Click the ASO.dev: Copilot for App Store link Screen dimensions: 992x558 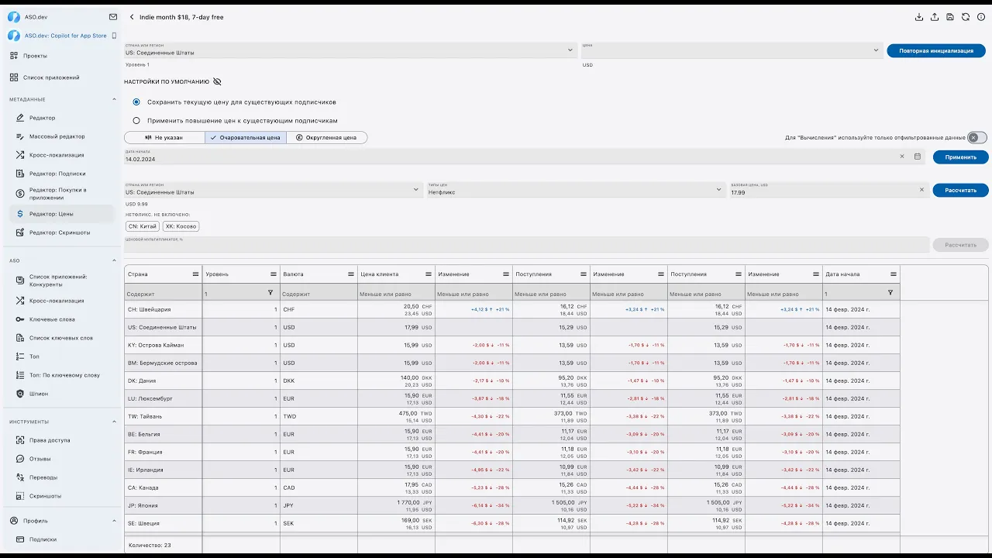point(66,36)
